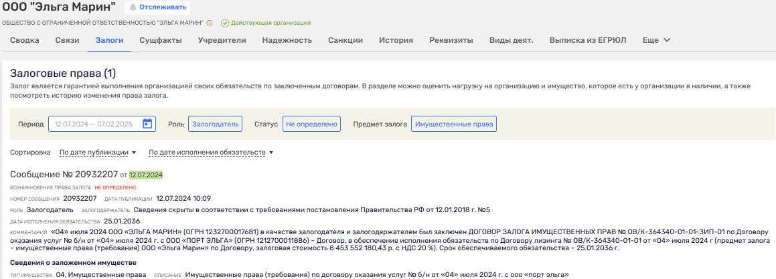Screen dimensions: 776x279
Task: Click publication date 12.07.2024 10:09
Action: point(183,199)
